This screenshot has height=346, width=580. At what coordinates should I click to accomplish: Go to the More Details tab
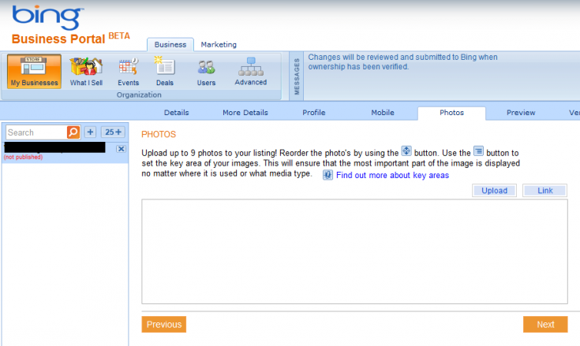click(245, 113)
